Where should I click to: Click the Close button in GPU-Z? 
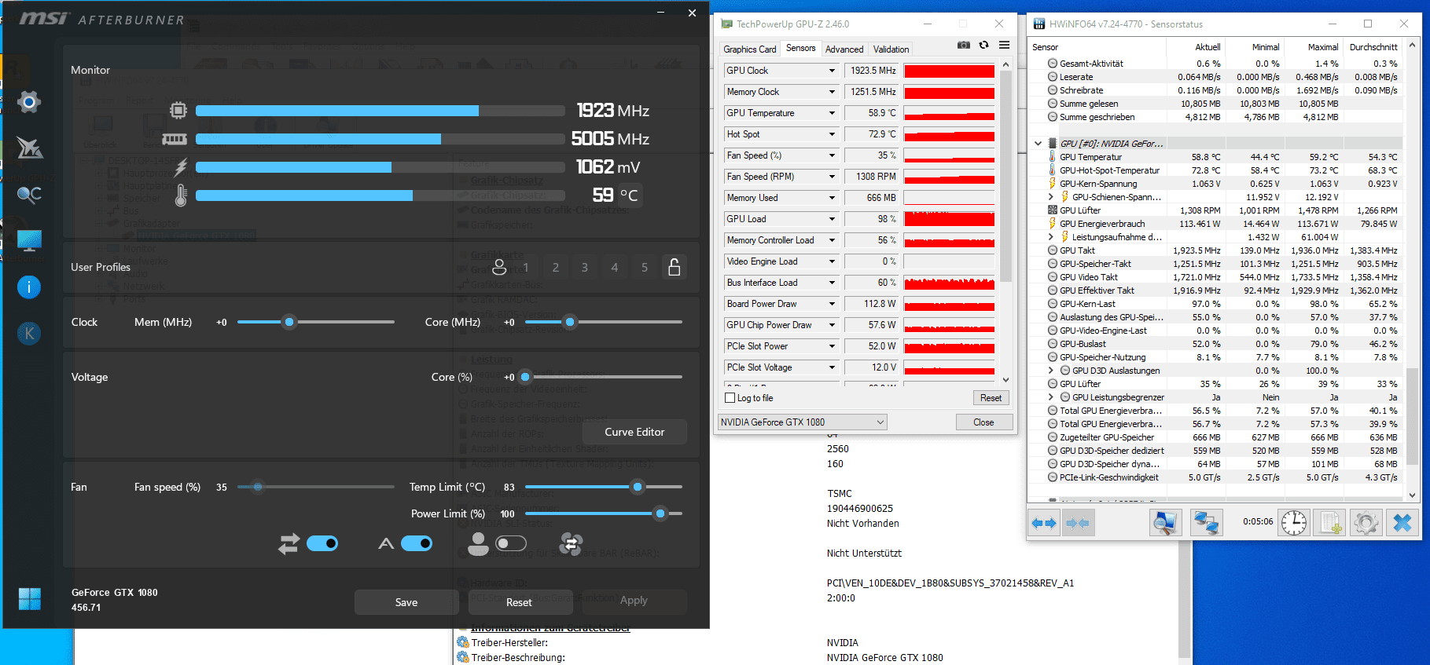(x=983, y=422)
